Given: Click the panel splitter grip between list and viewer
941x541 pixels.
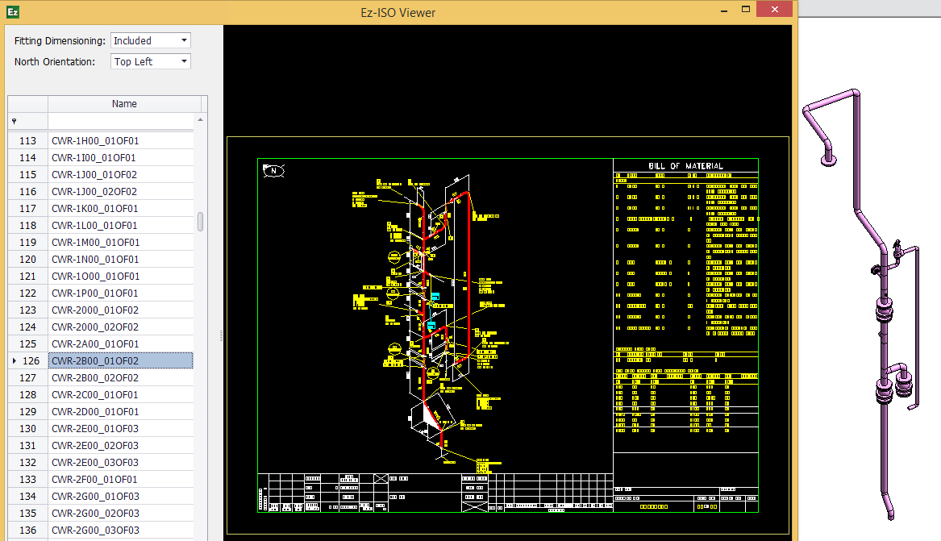Looking at the screenshot, I should (221, 336).
